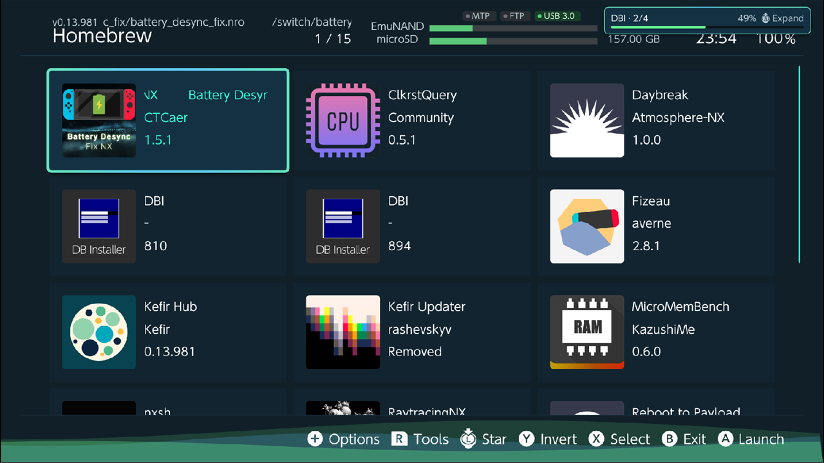824x463 pixels.
Task: Click the Kefir Updater title
Action: [x=427, y=307]
